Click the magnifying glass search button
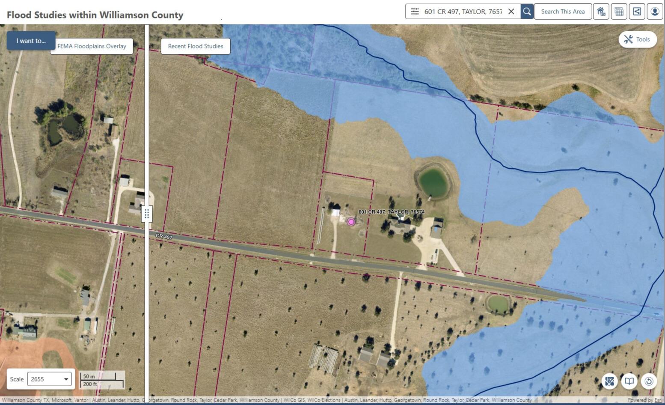 [527, 12]
